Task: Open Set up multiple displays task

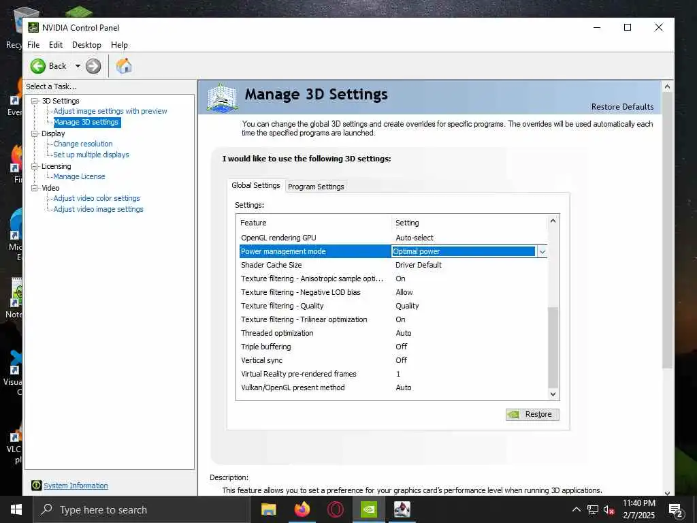Action: pos(91,155)
